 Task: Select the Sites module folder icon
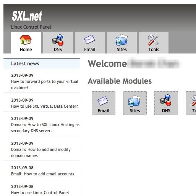click(134, 101)
